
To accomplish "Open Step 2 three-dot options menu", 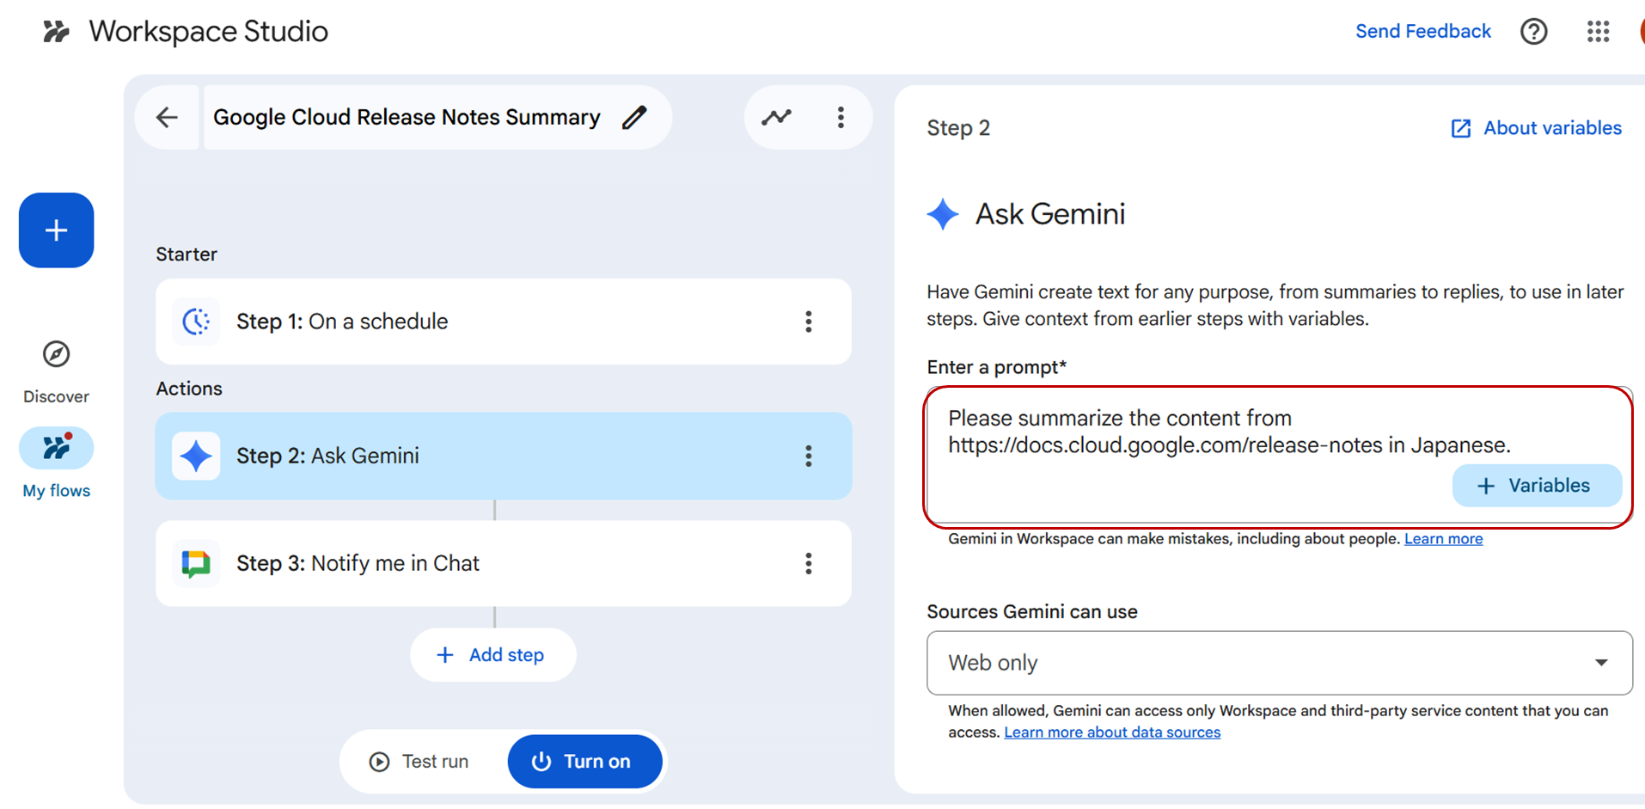I will pyautogui.click(x=808, y=456).
